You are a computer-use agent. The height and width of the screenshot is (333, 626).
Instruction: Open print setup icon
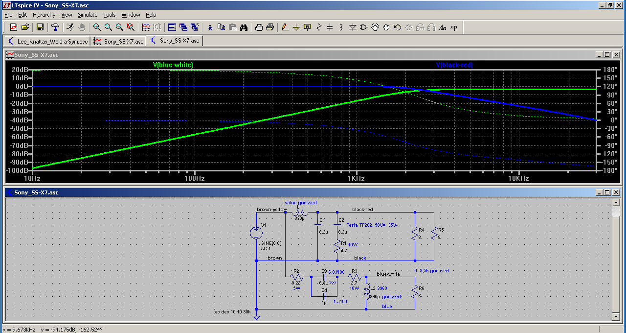pos(259,27)
